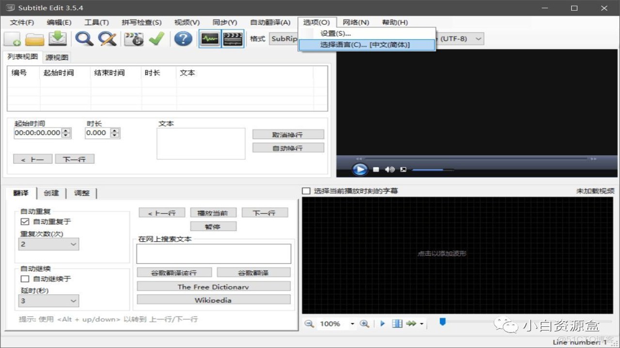Image resolution: width=620 pixels, height=348 pixels.
Task: Open Visual sync clapperboard-clock icon
Action: 134,39
